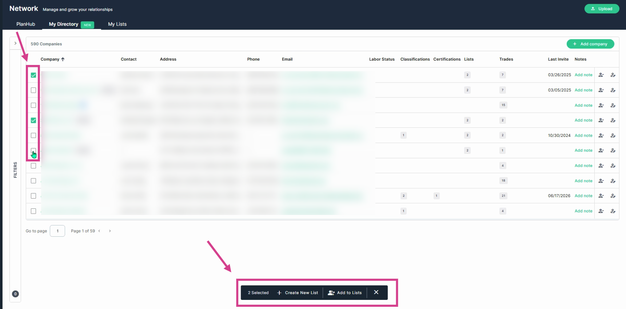Screen dimensions: 626x309
Task: Click remove-company icon in 15-trades row
Action: (x=601, y=105)
